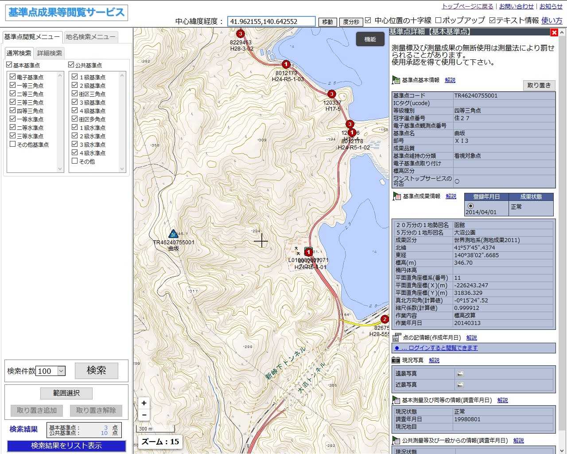Check the その他基準点 checkbox

click(x=13, y=144)
